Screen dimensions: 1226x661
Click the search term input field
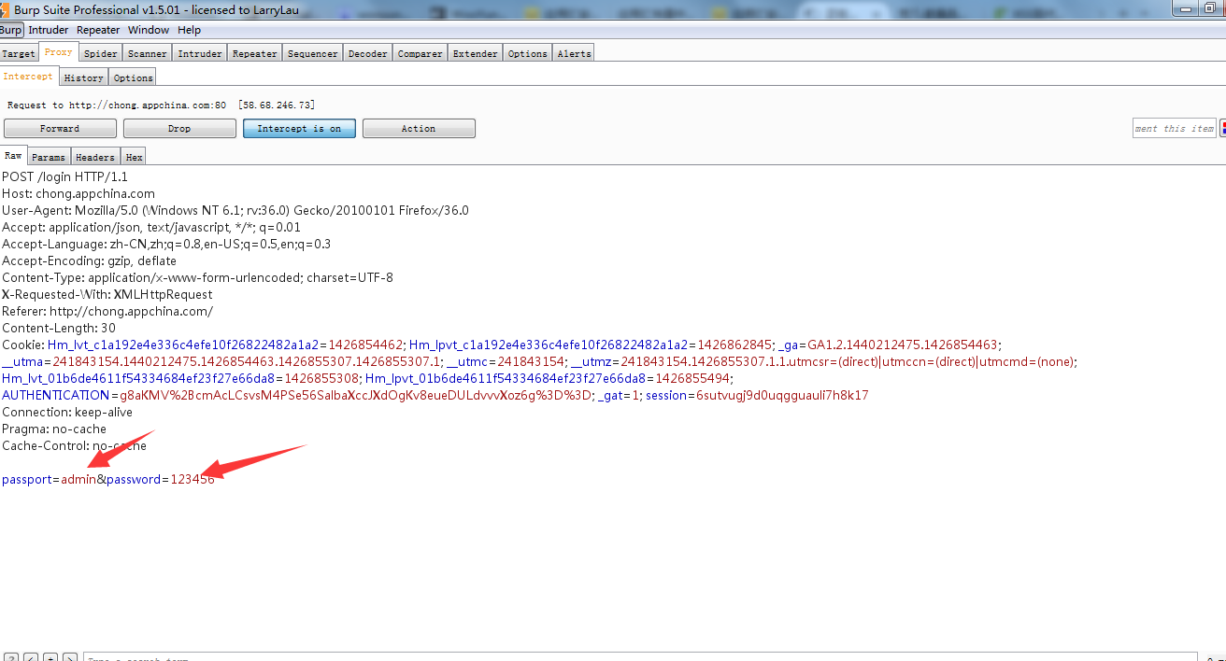click(x=640, y=657)
